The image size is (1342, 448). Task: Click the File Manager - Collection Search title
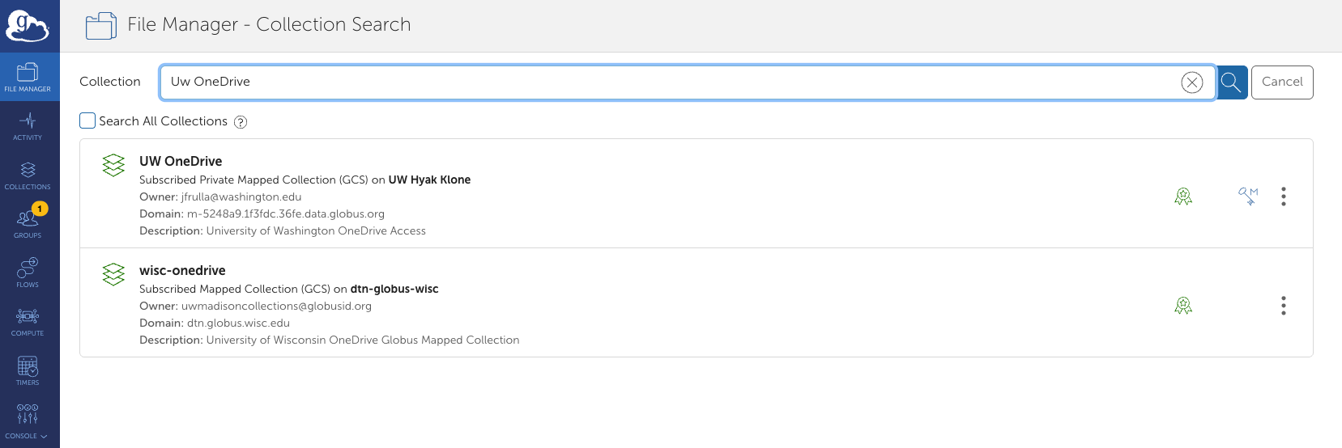pos(269,24)
